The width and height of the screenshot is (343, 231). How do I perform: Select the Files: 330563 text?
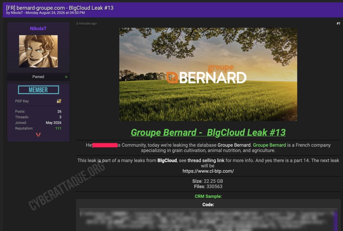[x=208, y=187]
